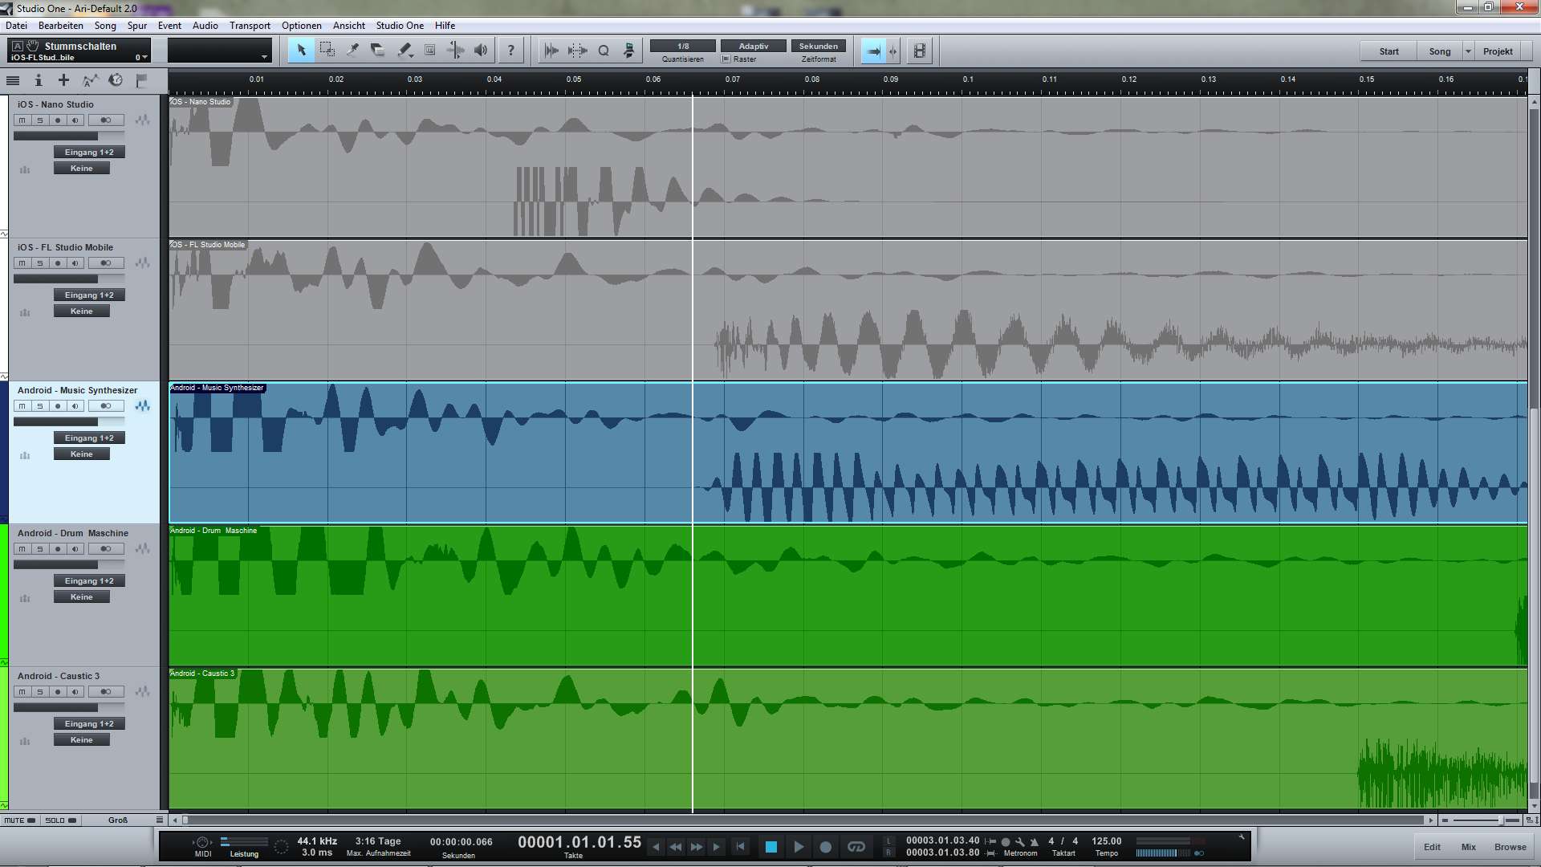Solo the Android - Drum Maschine track
Image resolution: width=1541 pixels, height=867 pixels.
(x=40, y=549)
